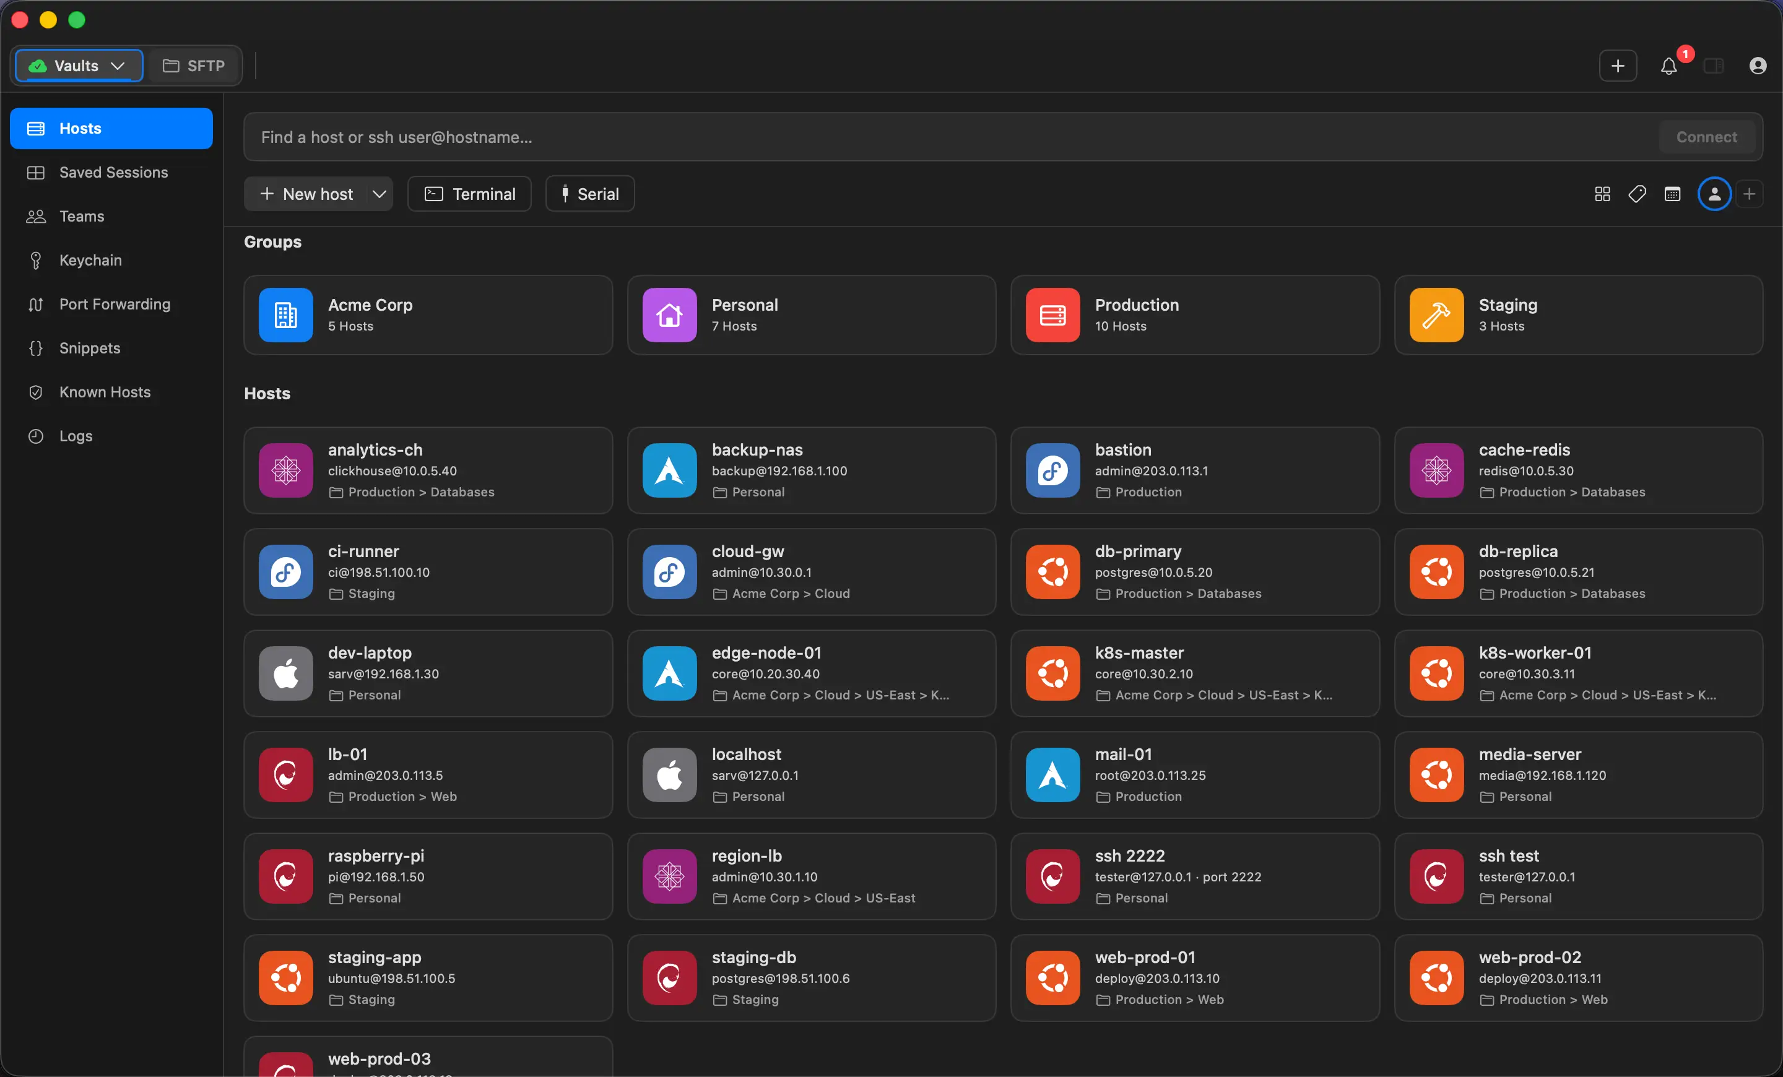Click the localhost Apple icon
Viewport: 1783px width, 1077px height.
pos(669,775)
